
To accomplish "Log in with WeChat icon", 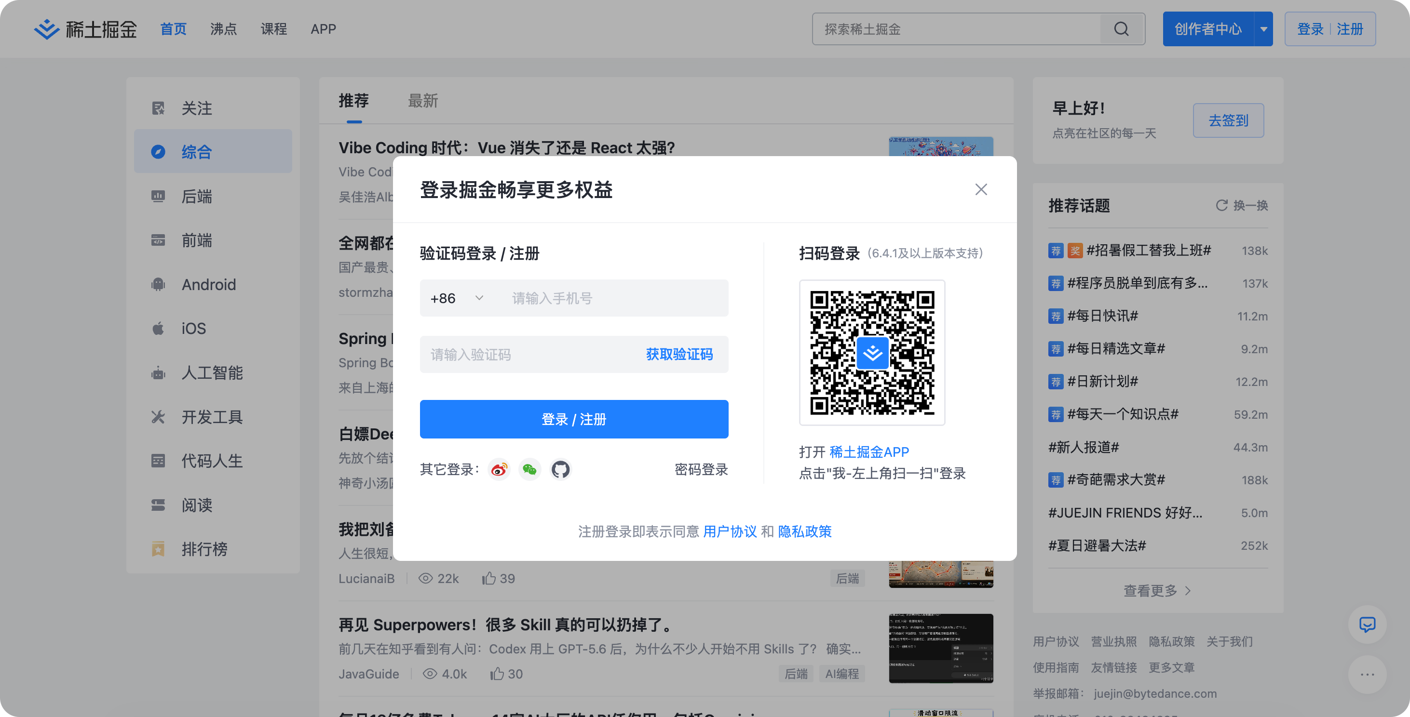I will [x=530, y=469].
